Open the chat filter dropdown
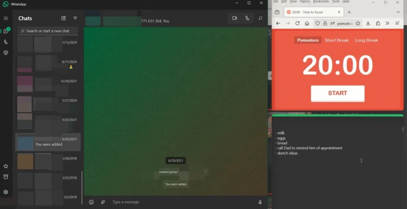 click(75, 18)
